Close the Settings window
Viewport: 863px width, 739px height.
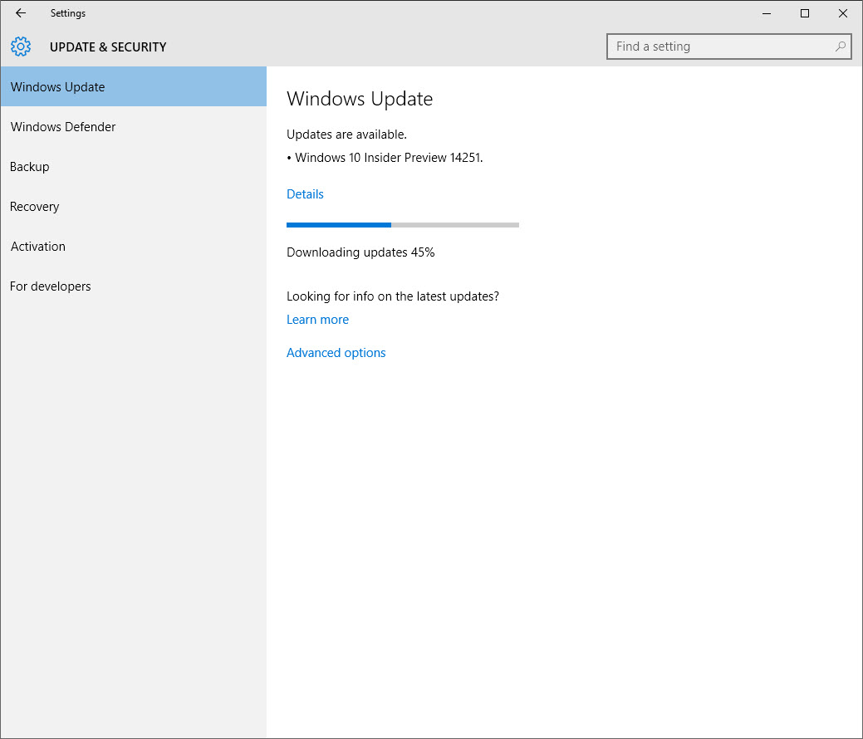pyautogui.click(x=842, y=13)
